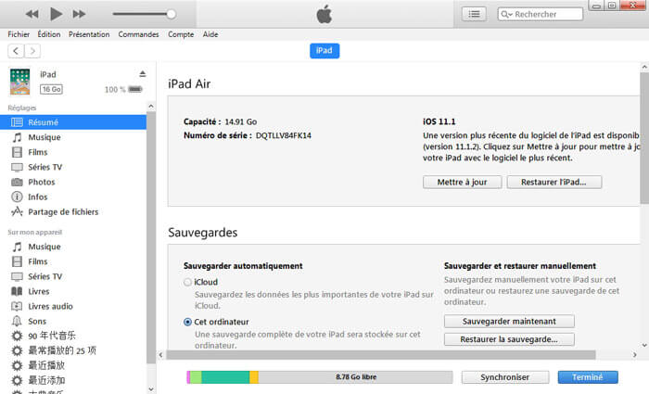Screen dimensions: 649x394
Task: Click the blue Terminé button
Action: click(588, 377)
